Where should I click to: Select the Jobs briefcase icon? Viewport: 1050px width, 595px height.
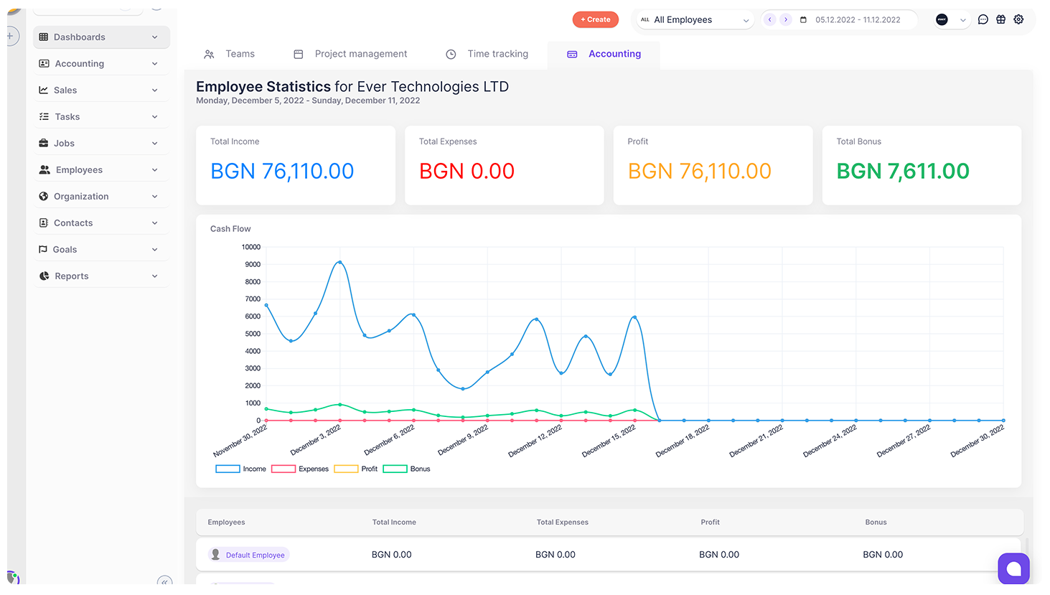(x=44, y=142)
